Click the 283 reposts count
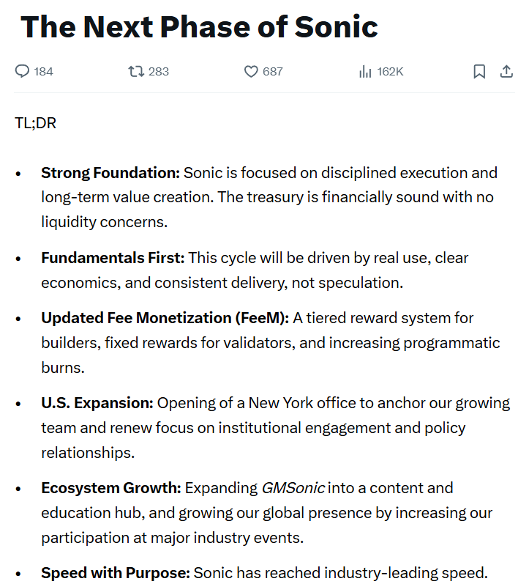 (159, 71)
